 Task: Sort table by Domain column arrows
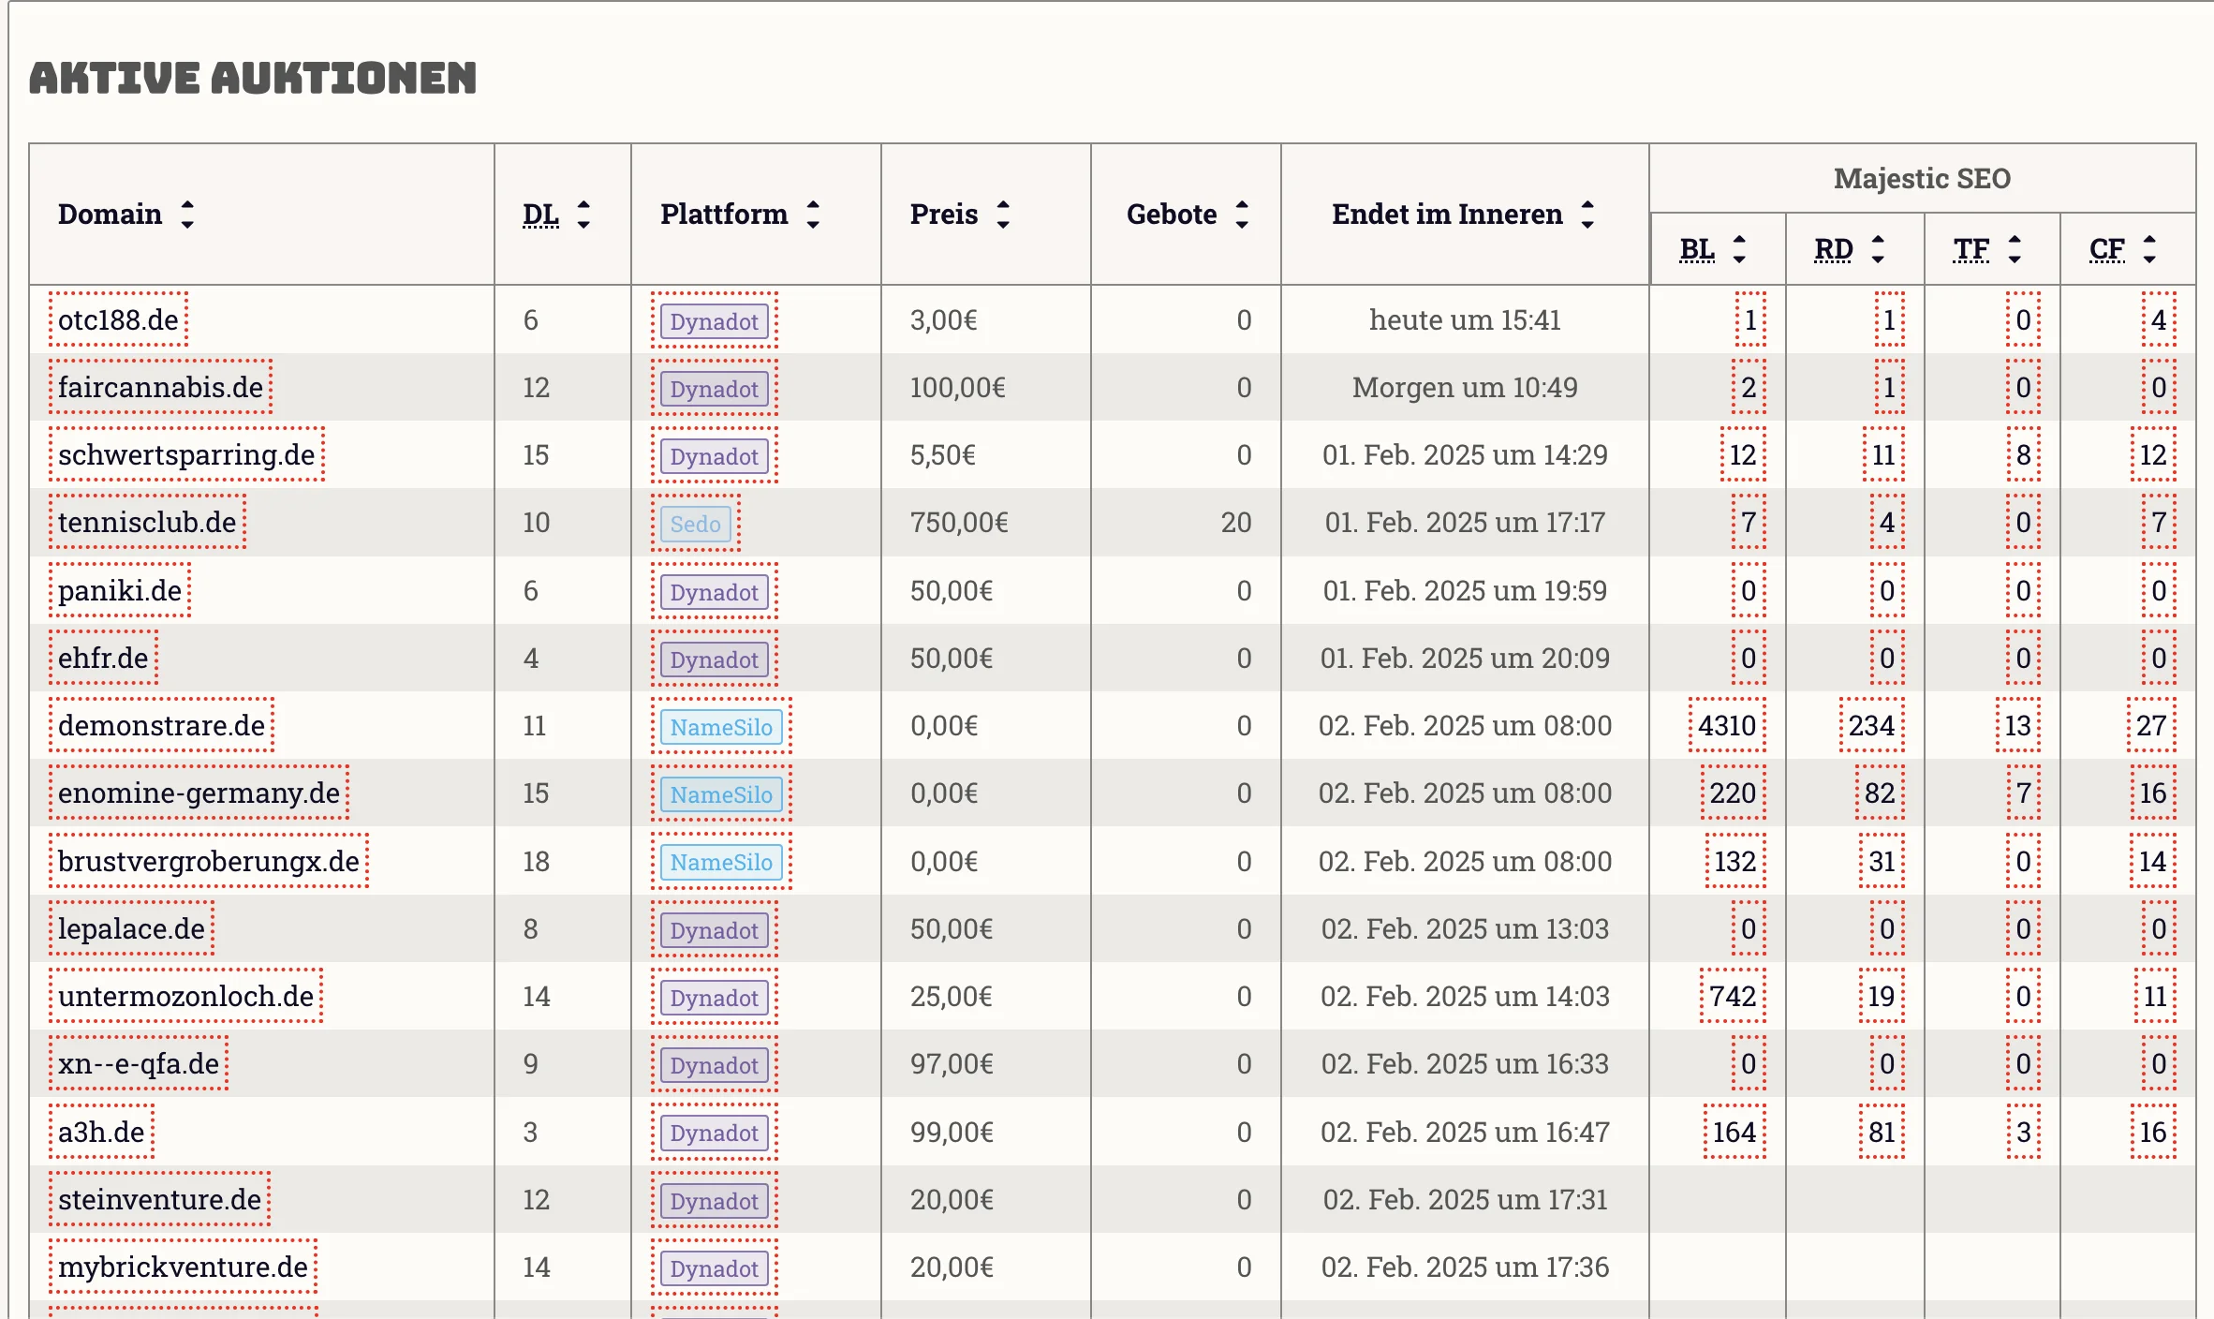coord(187,215)
